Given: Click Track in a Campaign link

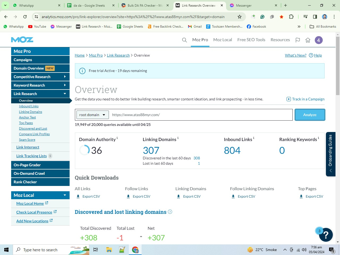Looking at the screenshot, I should (305, 99).
